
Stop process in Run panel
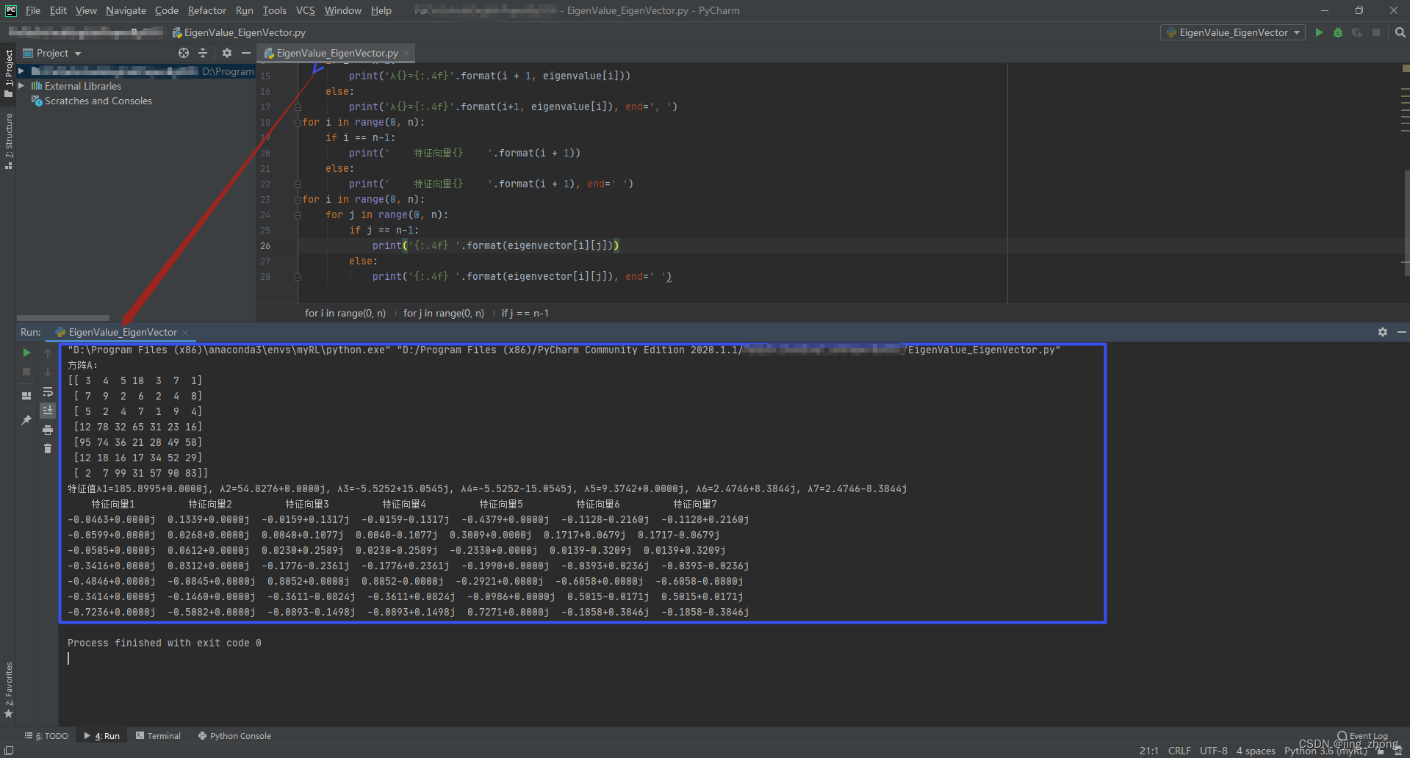click(x=26, y=372)
